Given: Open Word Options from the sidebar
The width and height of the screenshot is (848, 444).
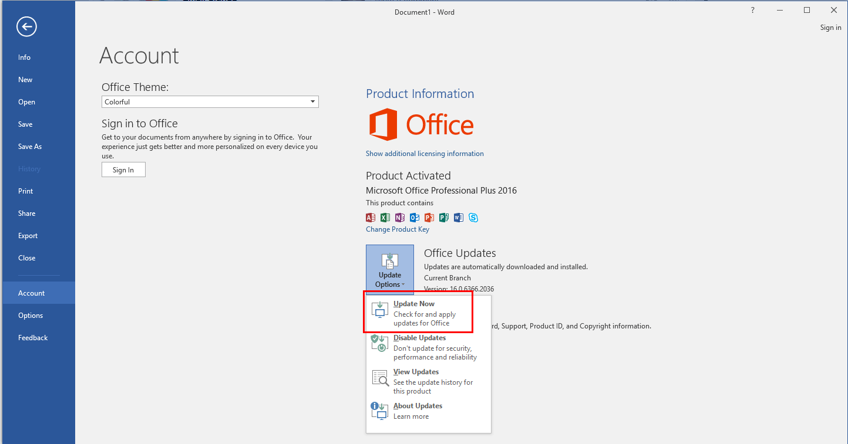Looking at the screenshot, I should coord(38,316).
